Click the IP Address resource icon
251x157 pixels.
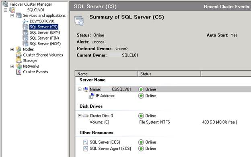(92, 96)
